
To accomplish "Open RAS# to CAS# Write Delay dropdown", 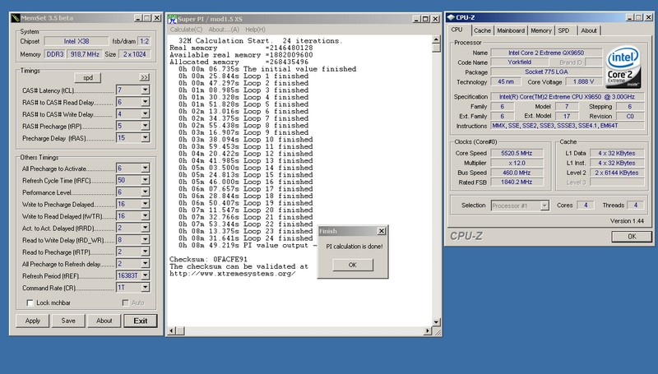I will point(146,113).
